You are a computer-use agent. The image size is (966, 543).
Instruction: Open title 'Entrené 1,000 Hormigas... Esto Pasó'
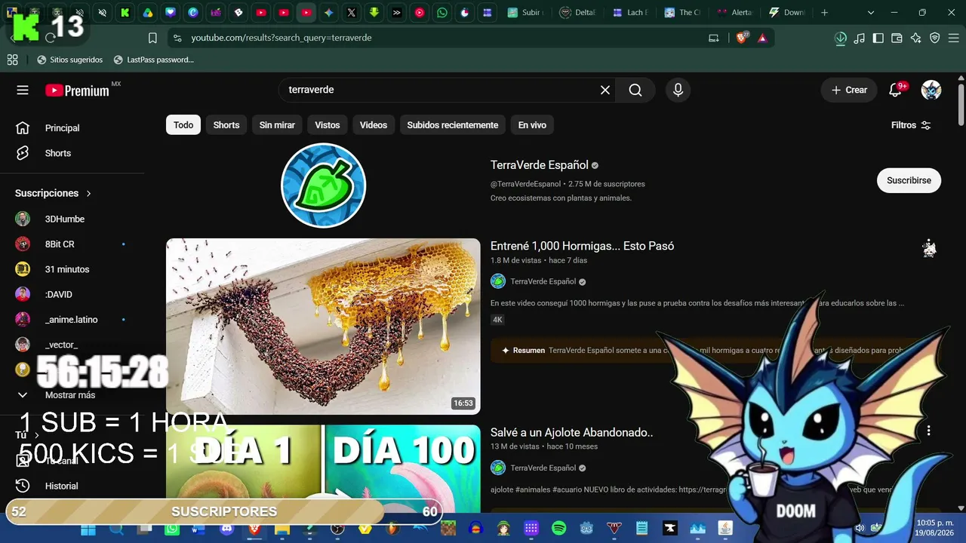pos(582,246)
